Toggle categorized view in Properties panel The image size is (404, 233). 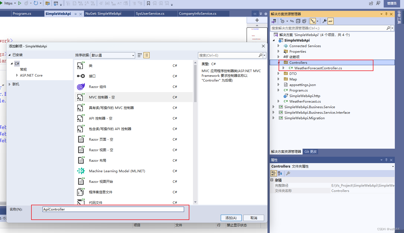coord(274,173)
